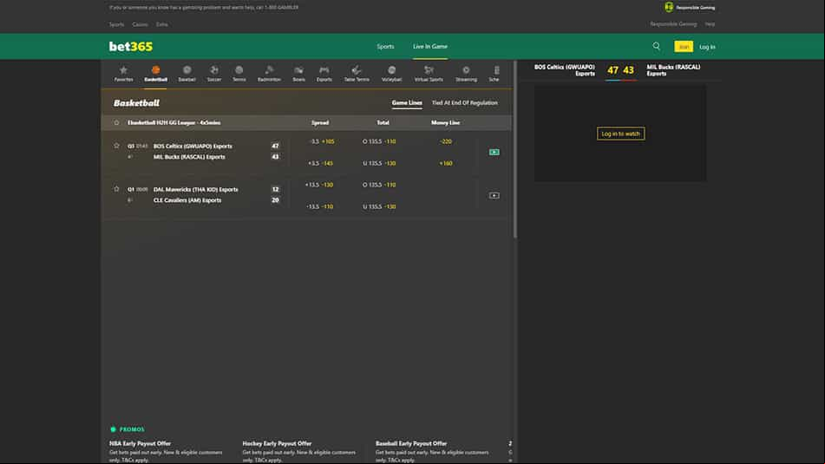Open DAL Mavericks (THA KID) Esports match

196,189
